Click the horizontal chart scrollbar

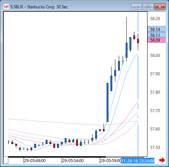pos(76,157)
